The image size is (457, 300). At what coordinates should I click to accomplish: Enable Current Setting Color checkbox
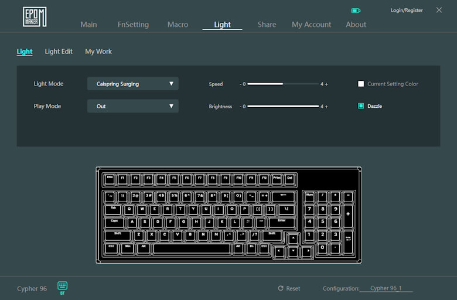361,84
